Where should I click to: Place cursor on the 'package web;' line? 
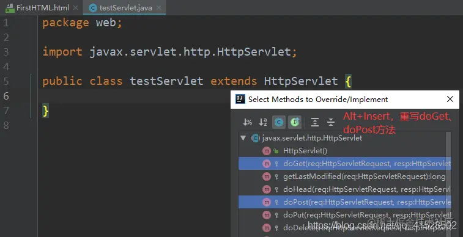coord(82,23)
